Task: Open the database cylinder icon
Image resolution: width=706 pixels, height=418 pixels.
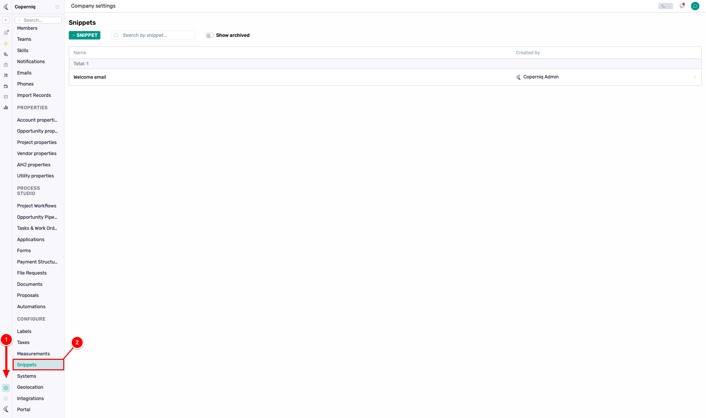Action: (x=6, y=97)
